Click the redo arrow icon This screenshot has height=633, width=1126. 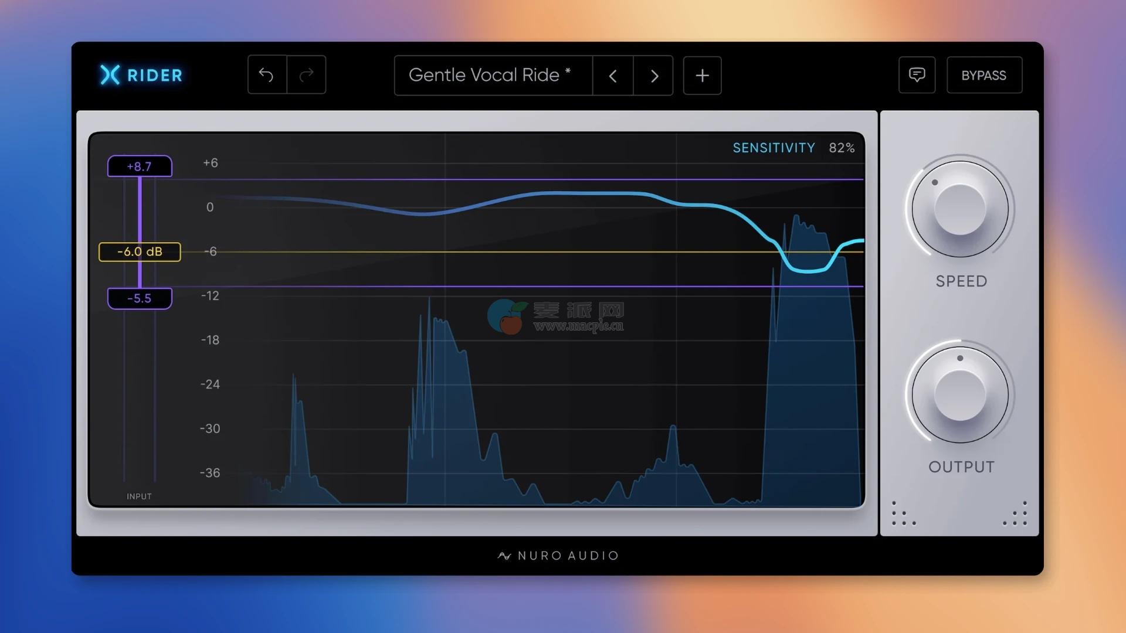[x=307, y=75]
